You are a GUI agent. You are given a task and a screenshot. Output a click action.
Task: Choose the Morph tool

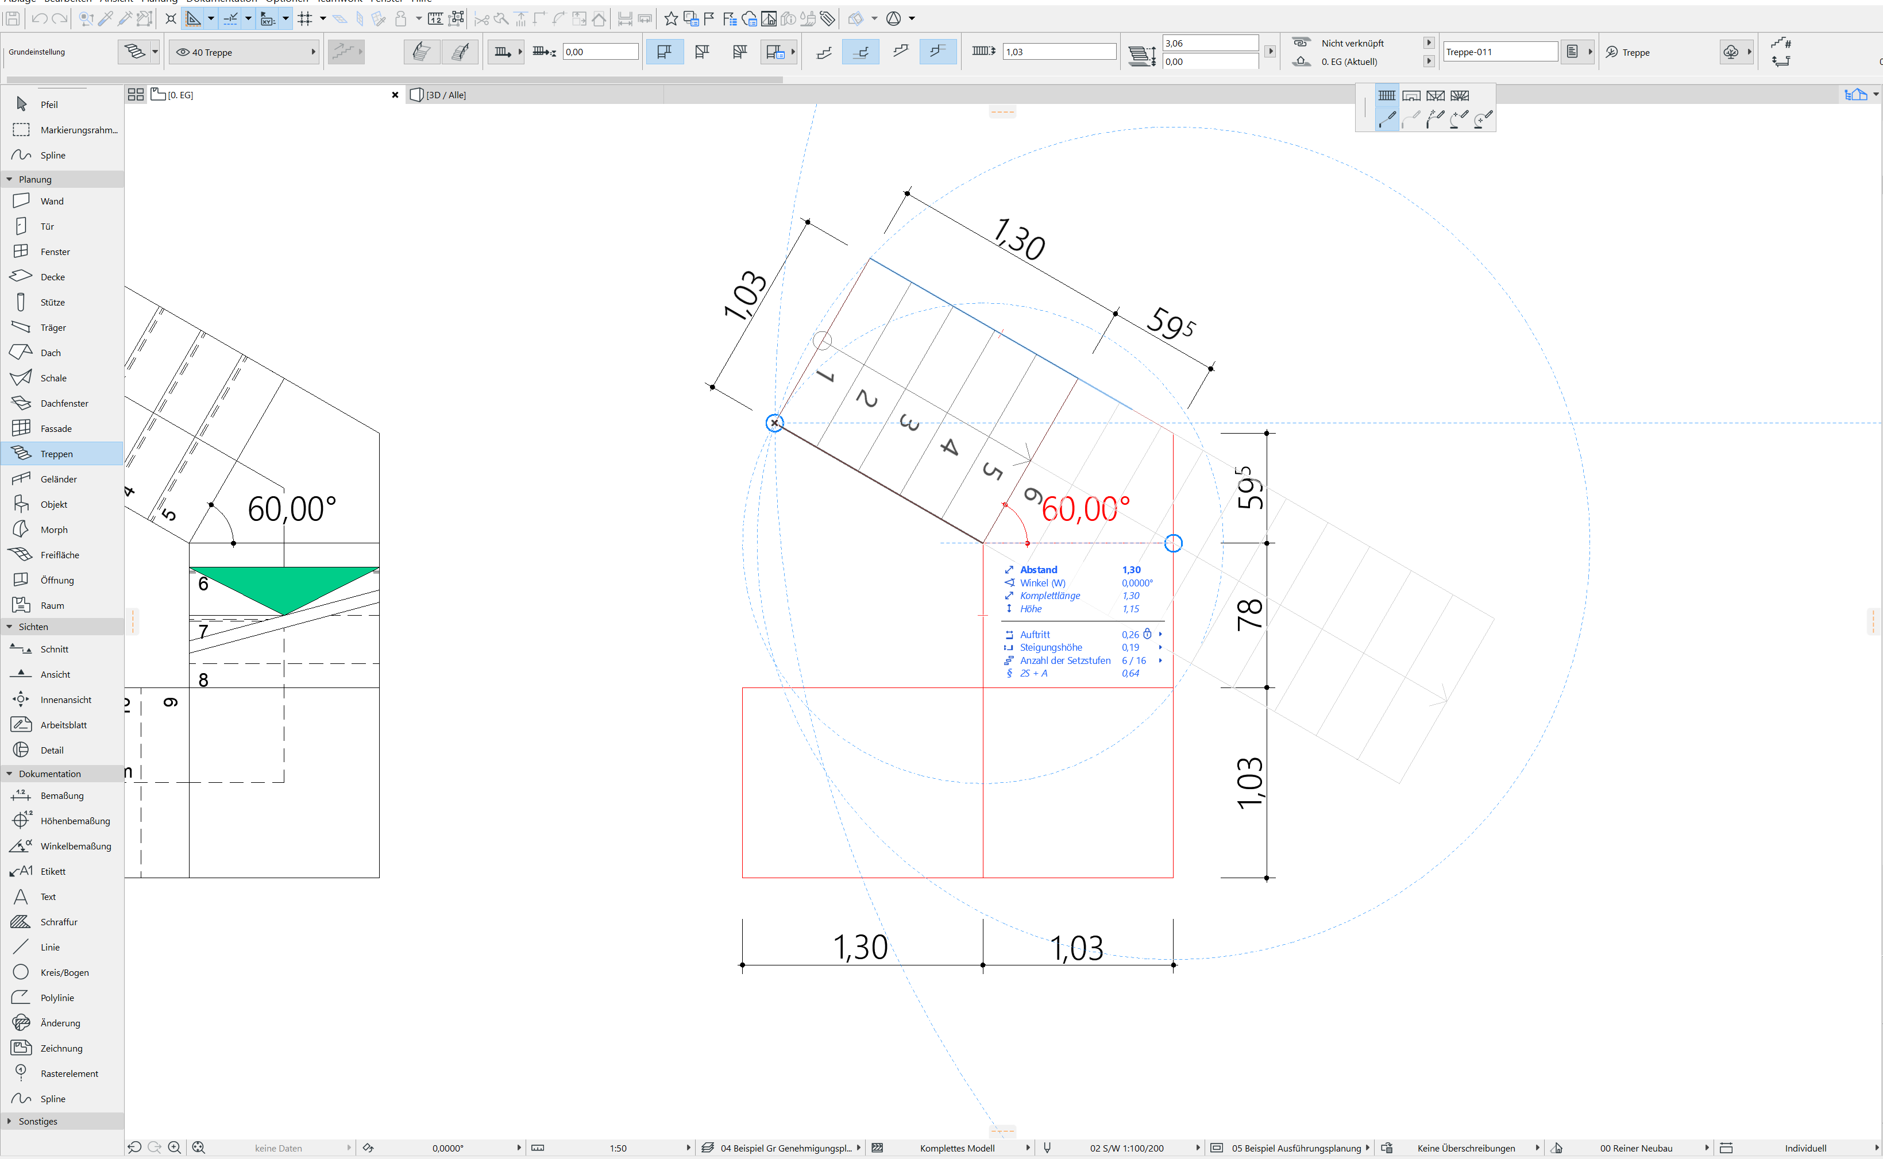pos(53,530)
